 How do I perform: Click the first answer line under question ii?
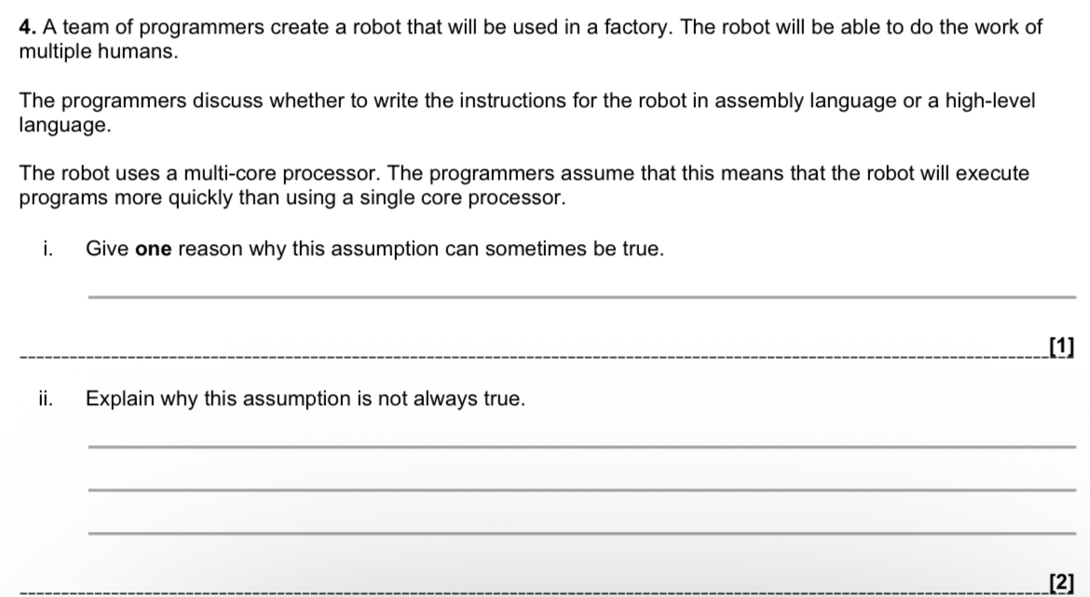[579, 447]
